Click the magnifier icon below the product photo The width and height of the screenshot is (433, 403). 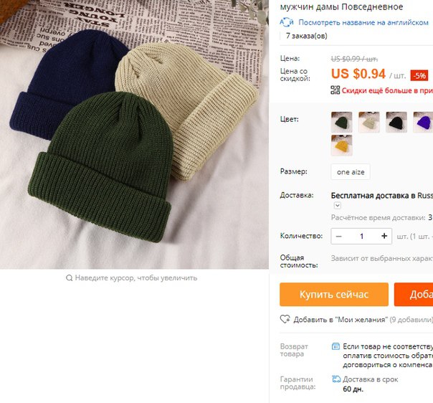(x=70, y=278)
